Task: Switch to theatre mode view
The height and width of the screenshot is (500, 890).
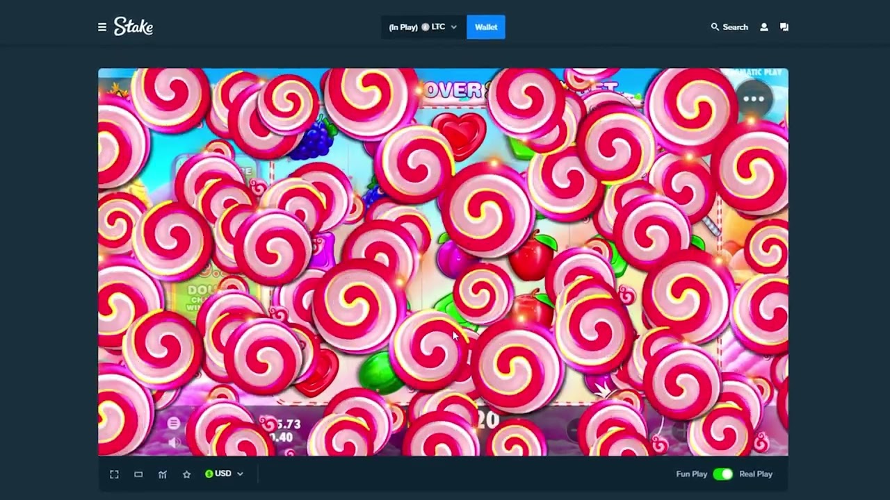Action: pyautogui.click(x=138, y=474)
